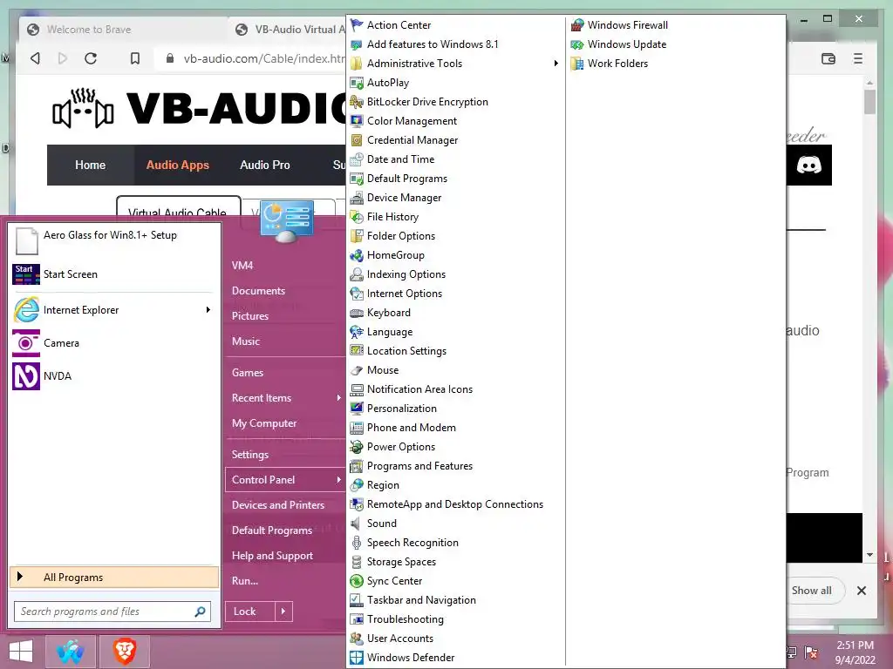This screenshot has height=669, width=893.
Task: Open the Brave wallet icon
Action: click(x=828, y=58)
